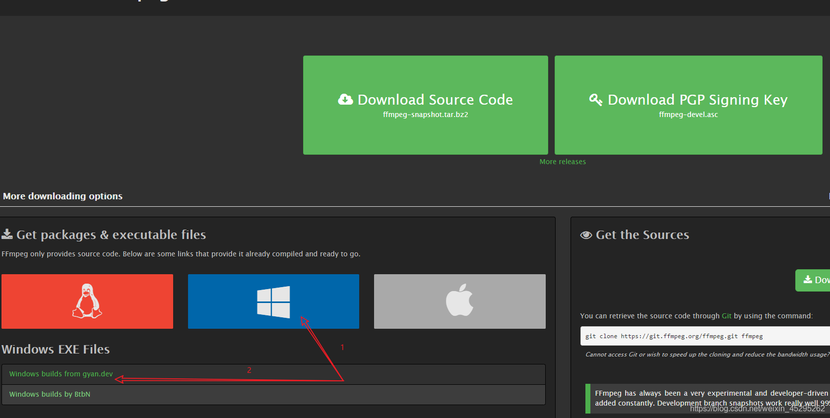The height and width of the screenshot is (418, 830).
Task: Click the 'Windows EXE Files' heading
Action: (x=56, y=349)
